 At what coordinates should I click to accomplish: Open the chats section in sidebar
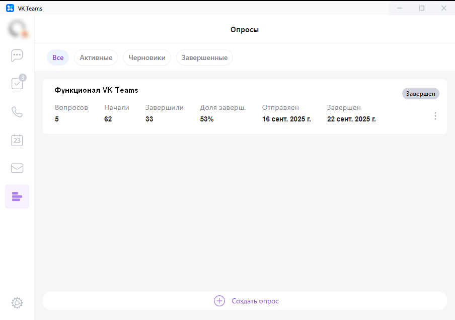[17, 55]
